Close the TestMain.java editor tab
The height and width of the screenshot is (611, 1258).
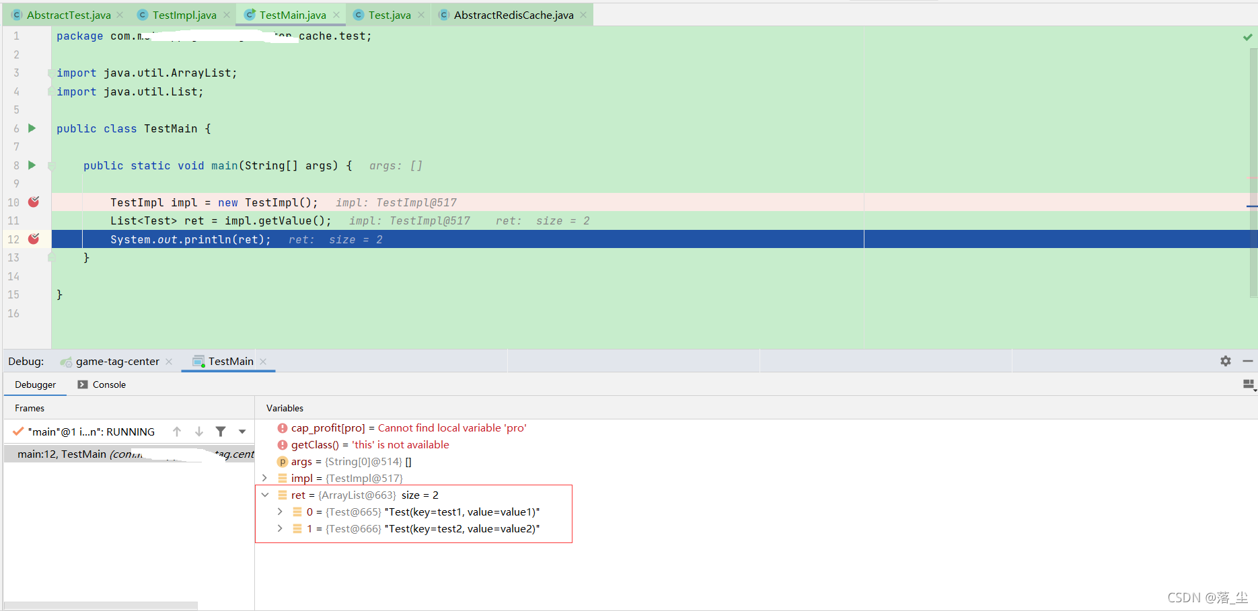click(336, 15)
